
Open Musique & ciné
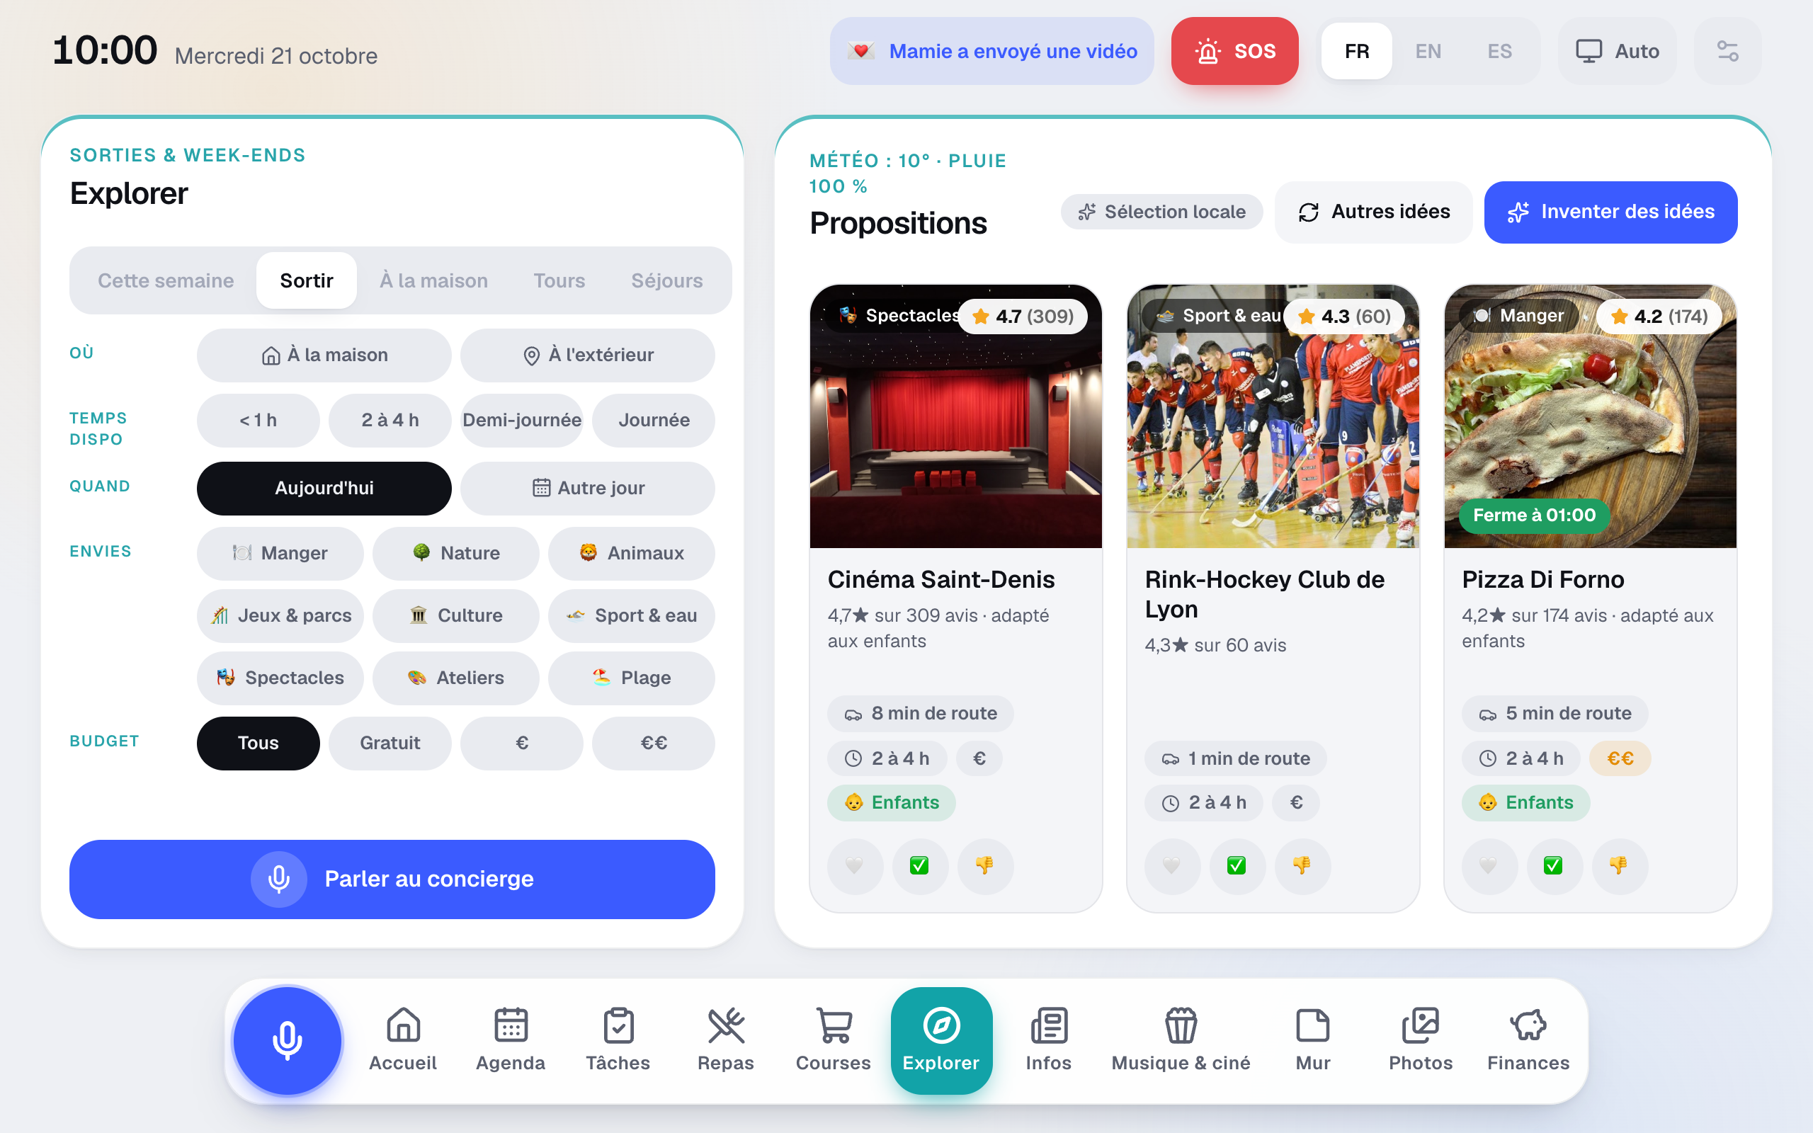tap(1181, 1040)
